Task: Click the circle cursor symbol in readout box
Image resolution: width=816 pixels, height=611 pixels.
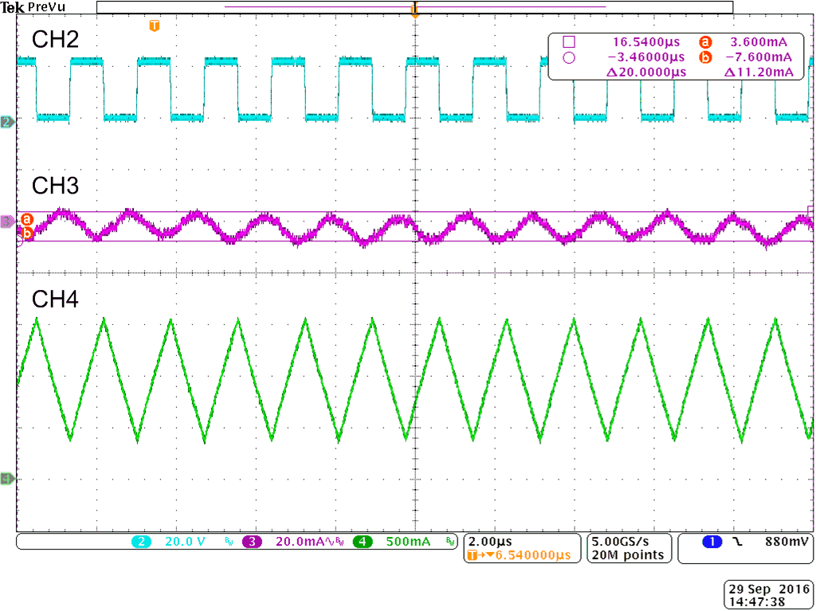Action: (x=568, y=57)
